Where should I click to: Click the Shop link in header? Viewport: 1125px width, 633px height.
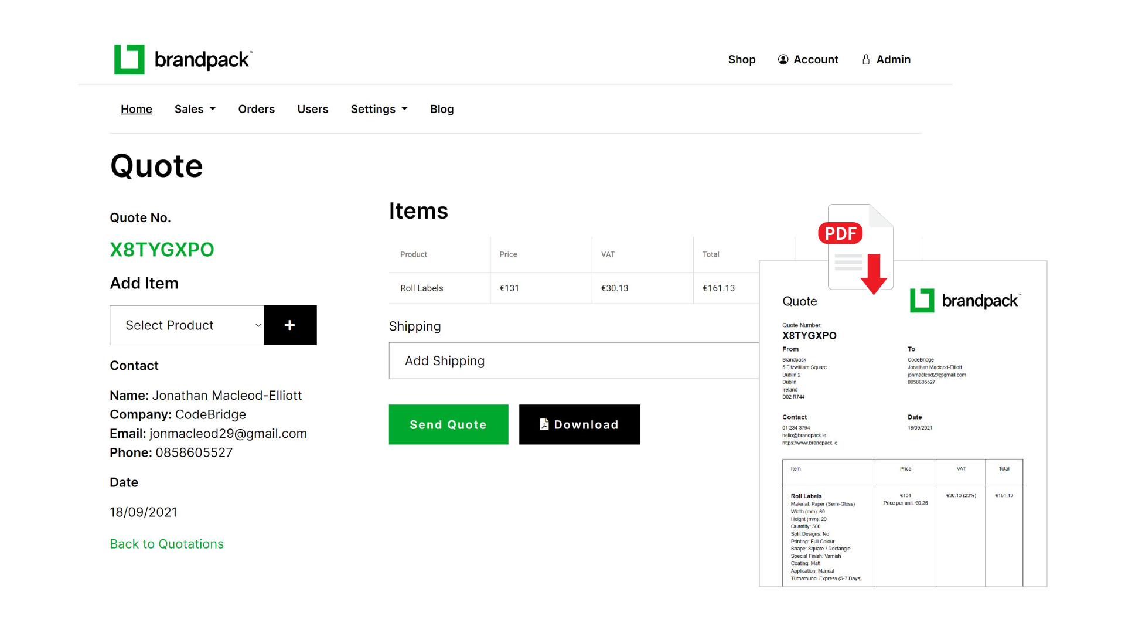point(741,59)
